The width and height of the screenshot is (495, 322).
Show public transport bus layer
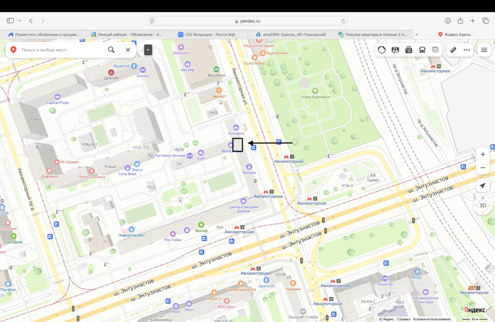[x=422, y=50]
